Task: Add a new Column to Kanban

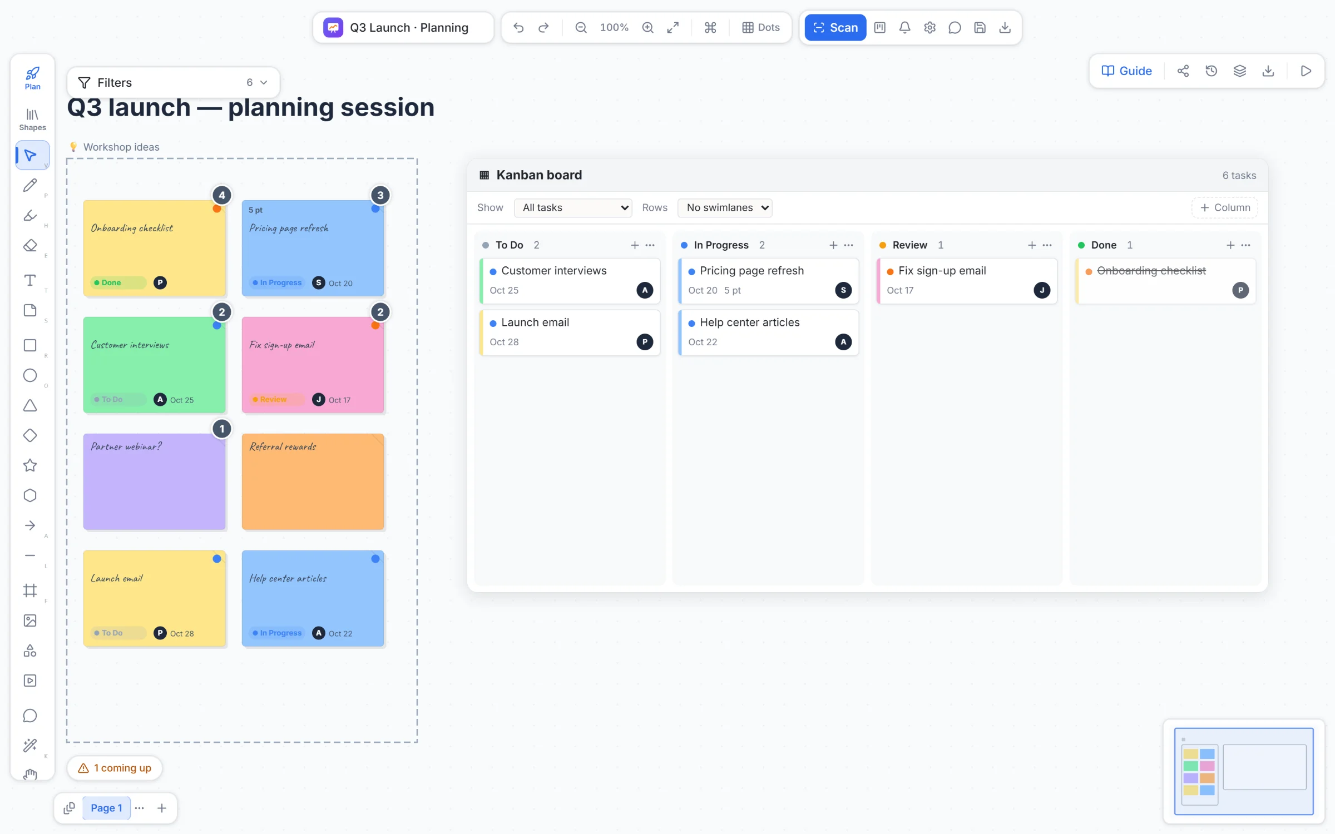Action: (1225, 207)
